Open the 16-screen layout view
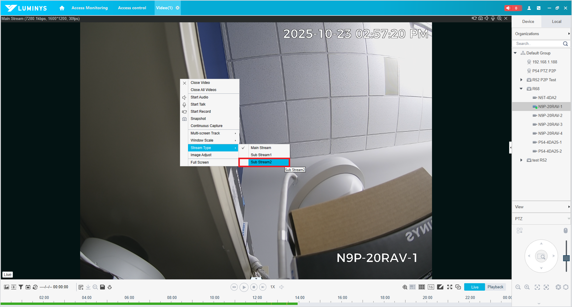 tap(431, 287)
